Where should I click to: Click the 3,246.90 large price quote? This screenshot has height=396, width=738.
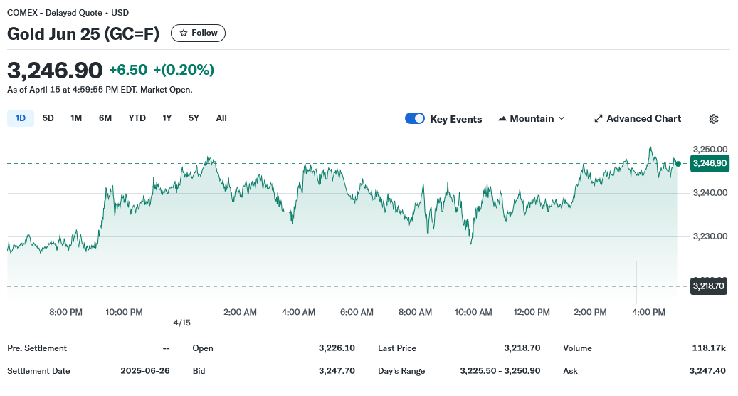coord(55,71)
